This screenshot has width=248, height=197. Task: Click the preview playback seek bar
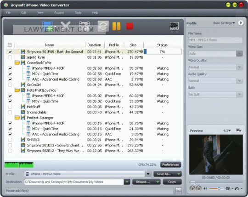point(216,182)
